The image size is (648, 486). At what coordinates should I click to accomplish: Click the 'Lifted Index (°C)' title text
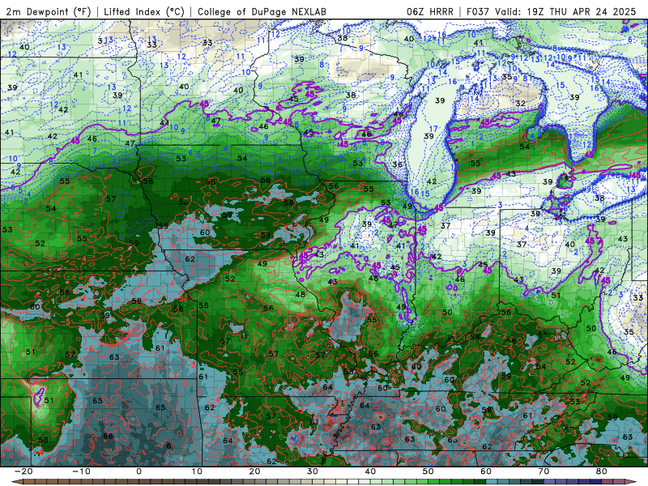144,11
